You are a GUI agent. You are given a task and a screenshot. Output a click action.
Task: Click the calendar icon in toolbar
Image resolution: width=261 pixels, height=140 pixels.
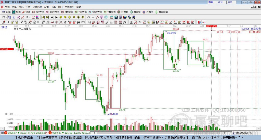112,17
